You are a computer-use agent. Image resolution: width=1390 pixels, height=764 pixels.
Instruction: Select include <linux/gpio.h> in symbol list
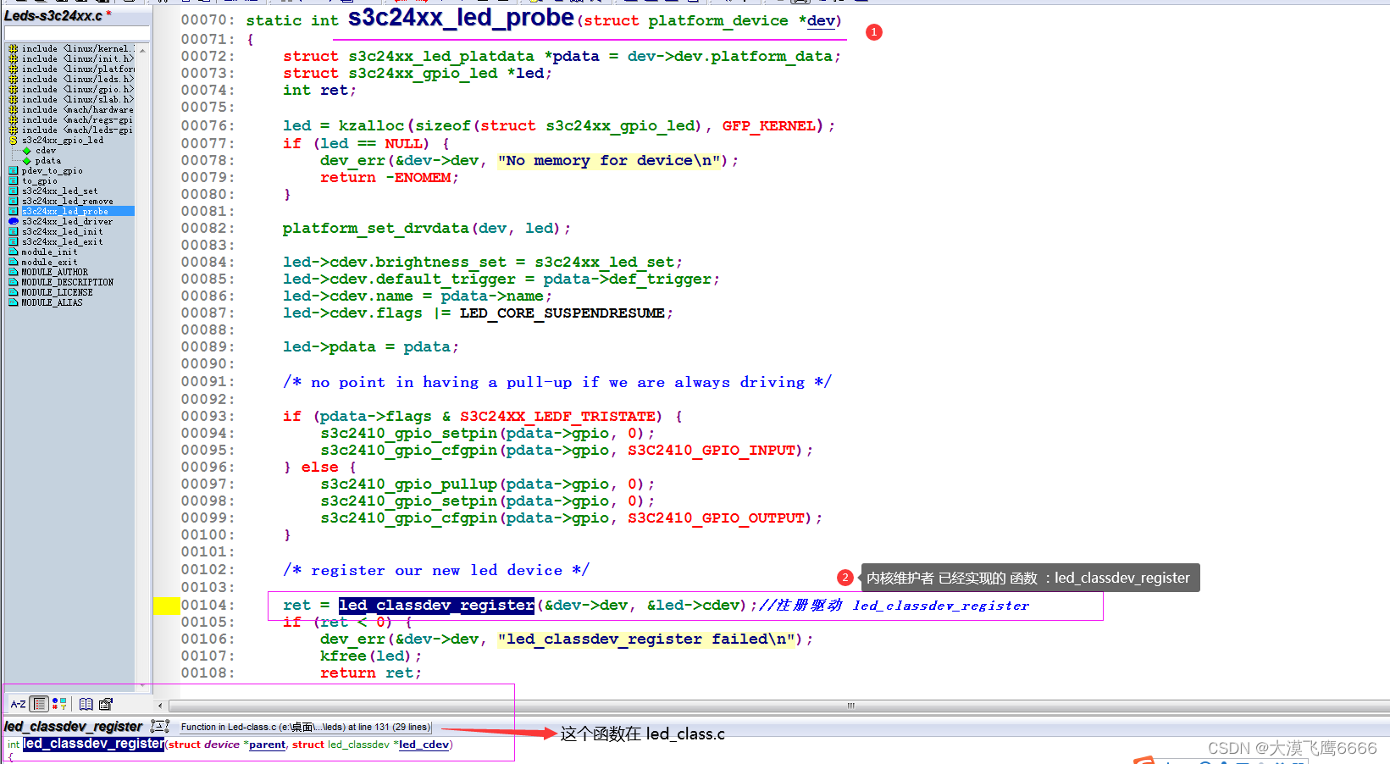pyautogui.click(x=71, y=90)
